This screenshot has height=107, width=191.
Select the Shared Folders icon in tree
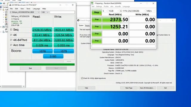point(6,17)
